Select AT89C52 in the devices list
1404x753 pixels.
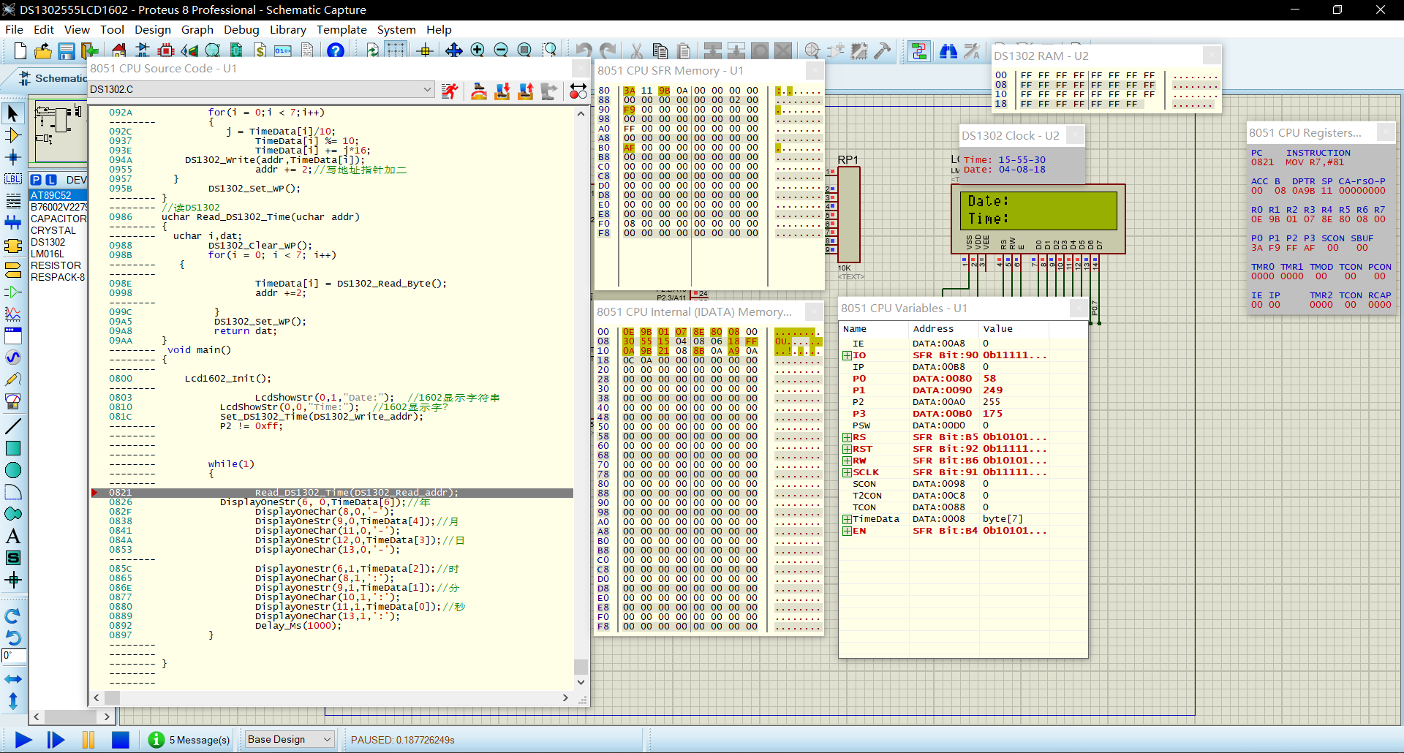(58, 195)
